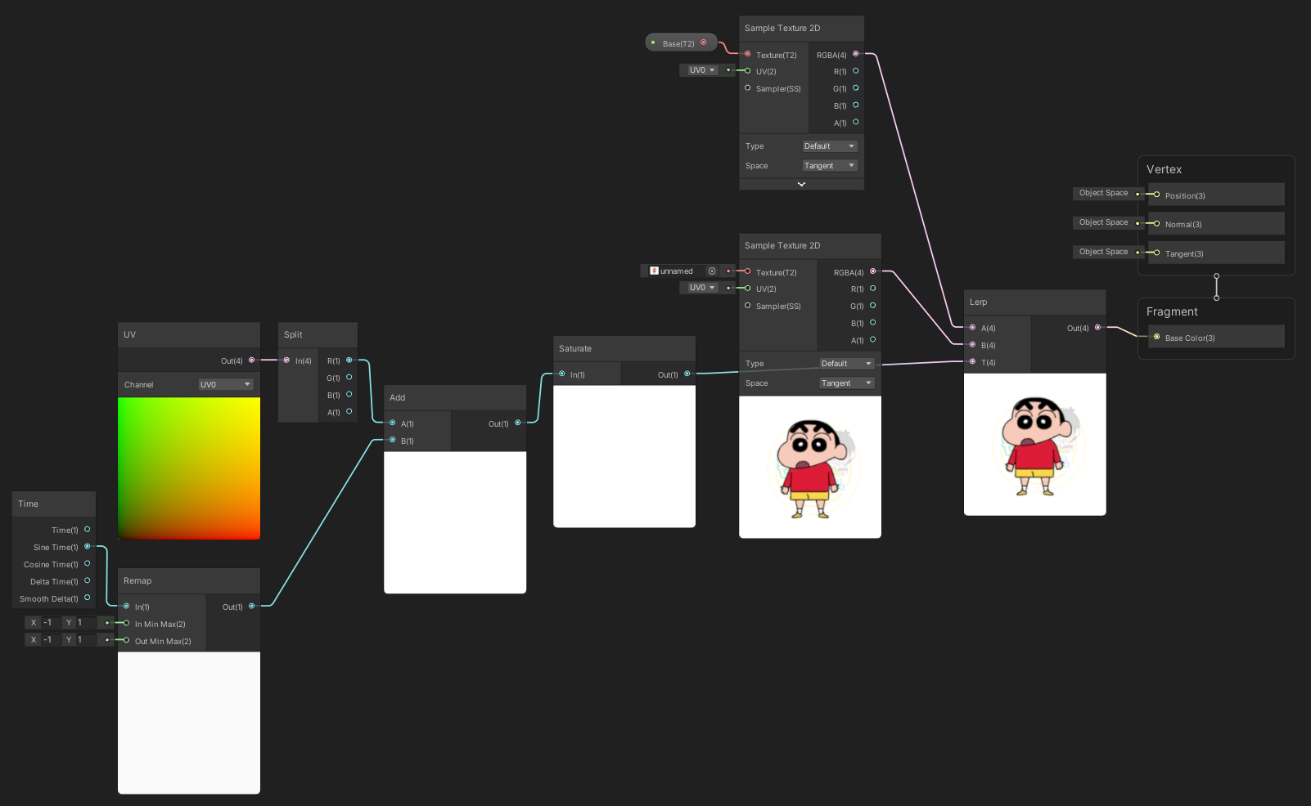1311x806 pixels.
Task: Click the Saturate node In(1) input port
Action: 561,374
